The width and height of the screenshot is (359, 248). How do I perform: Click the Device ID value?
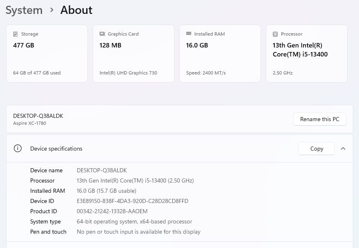point(132,201)
